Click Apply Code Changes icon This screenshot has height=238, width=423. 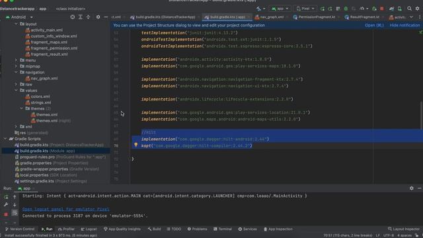338,9
